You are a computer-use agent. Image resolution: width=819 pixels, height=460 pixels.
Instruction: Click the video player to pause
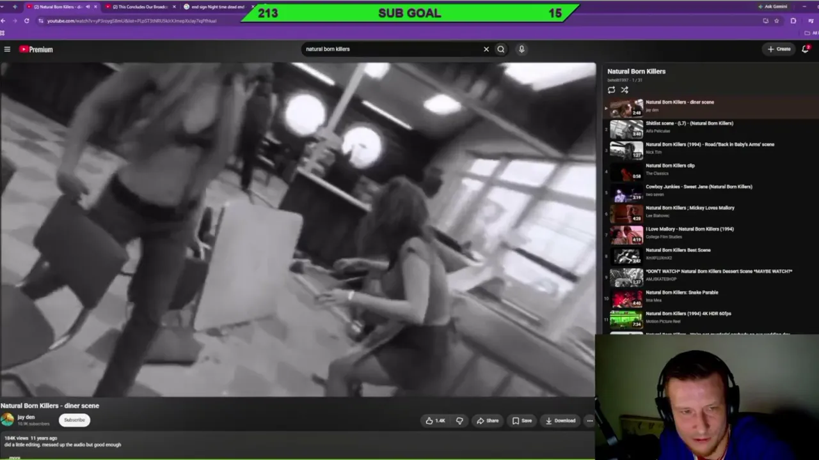click(298, 229)
